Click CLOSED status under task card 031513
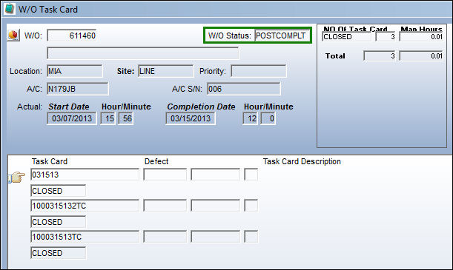453x270 pixels. coord(58,191)
